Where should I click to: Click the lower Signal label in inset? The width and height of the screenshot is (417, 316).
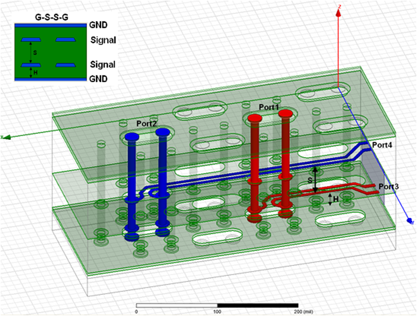click(x=103, y=64)
